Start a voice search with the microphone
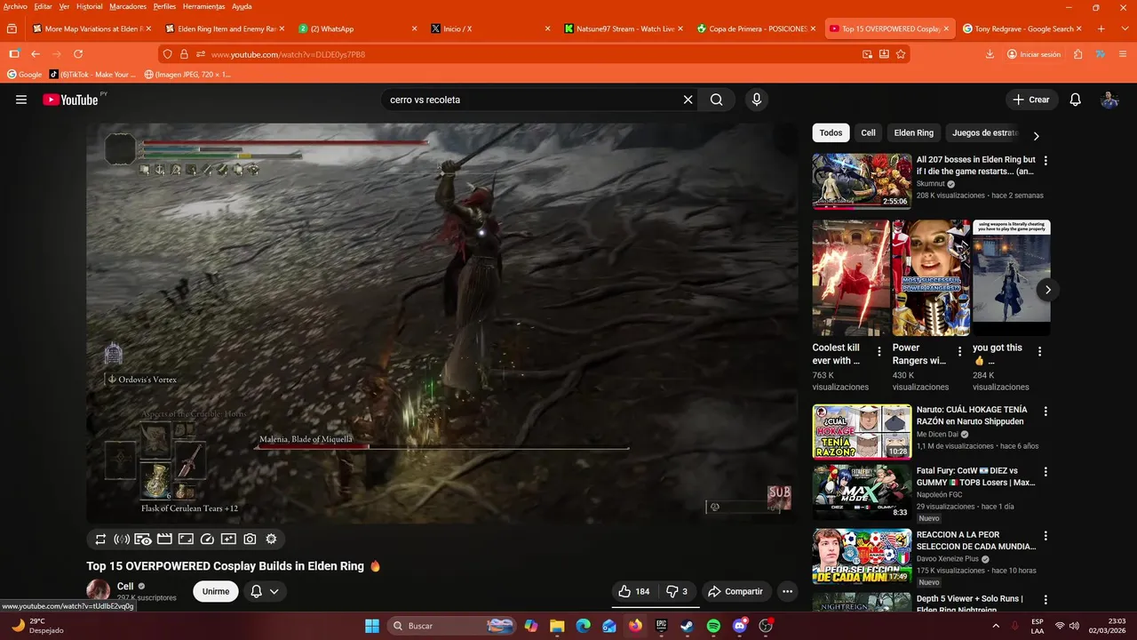1137x640 pixels. coord(757,100)
